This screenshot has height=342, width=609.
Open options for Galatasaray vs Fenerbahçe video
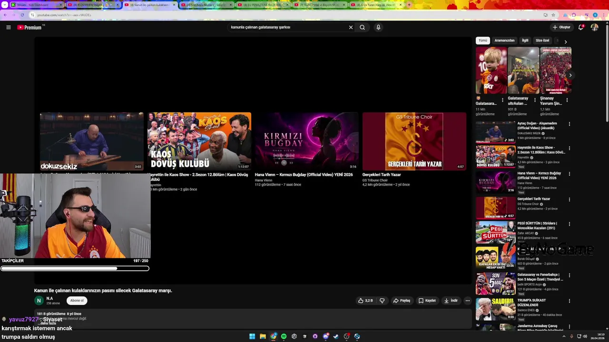pos(569,275)
